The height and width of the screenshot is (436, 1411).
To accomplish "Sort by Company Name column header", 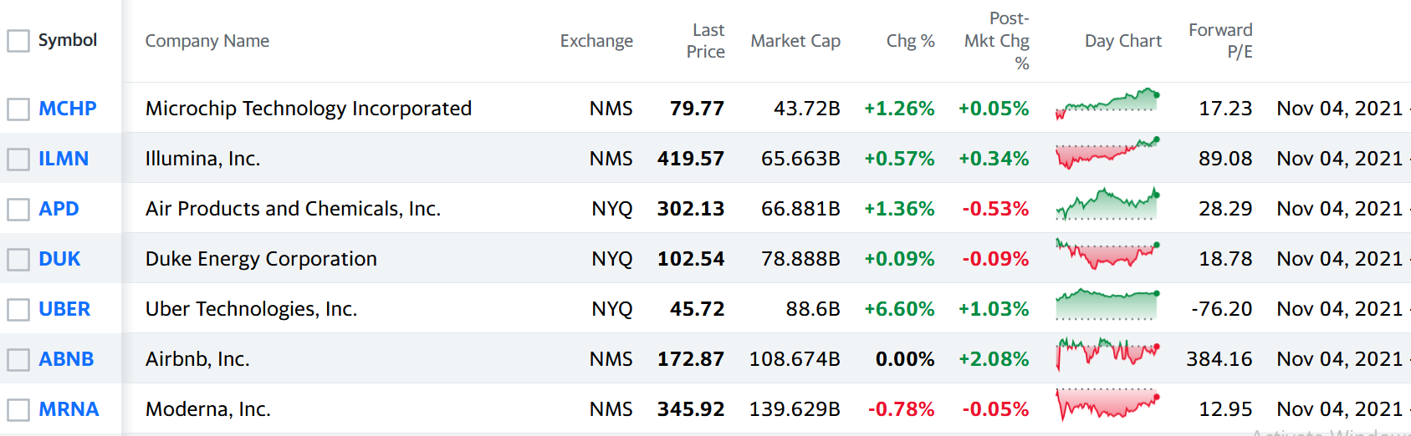I will (x=207, y=41).
